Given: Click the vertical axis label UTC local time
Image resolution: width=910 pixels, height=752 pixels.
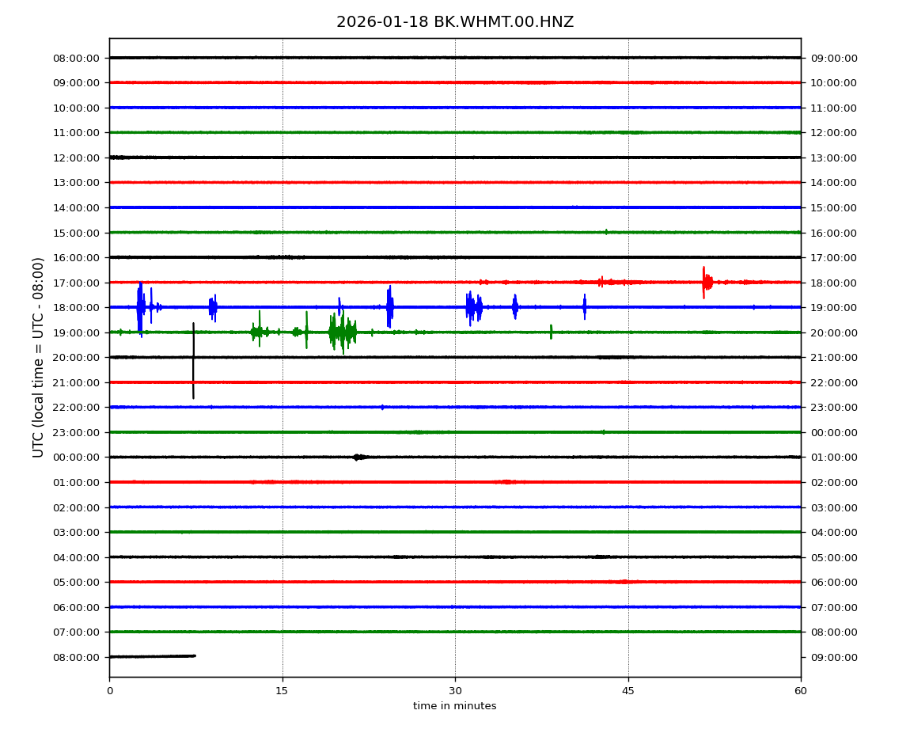Looking at the screenshot, I should pos(39,357).
